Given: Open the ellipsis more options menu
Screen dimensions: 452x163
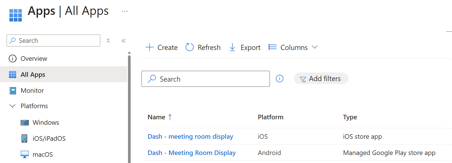Looking at the screenshot, I should point(125,11).
